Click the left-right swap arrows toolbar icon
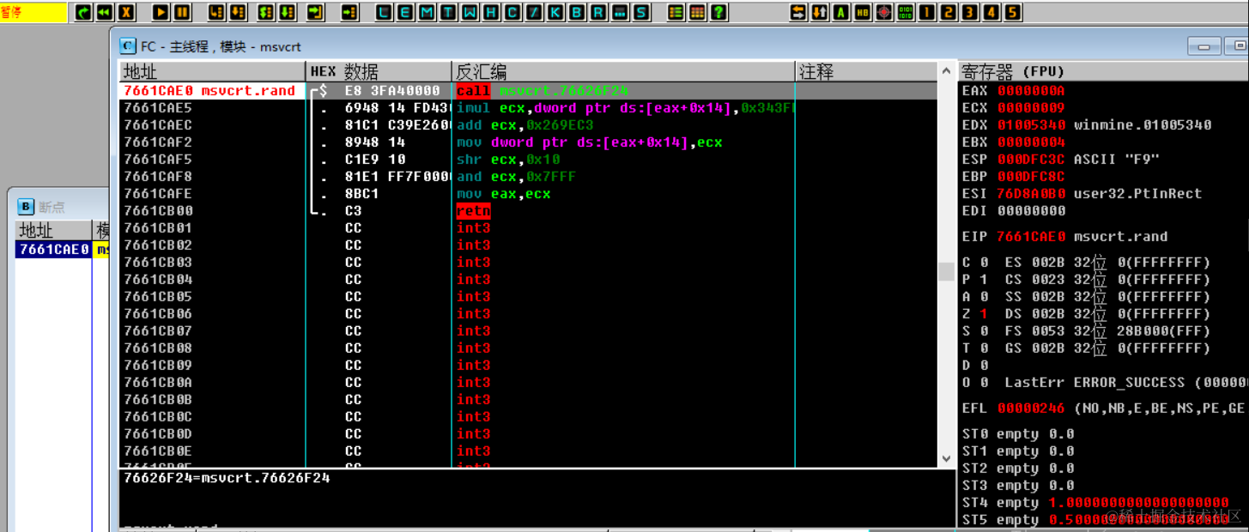 pyautogui.click(x=798, y=12)
